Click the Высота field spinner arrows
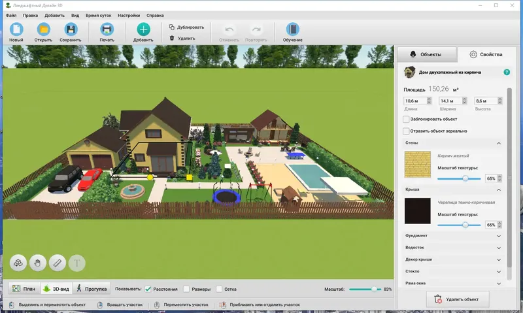The height and width of the screenshot is (313, 523). (499, 101)
